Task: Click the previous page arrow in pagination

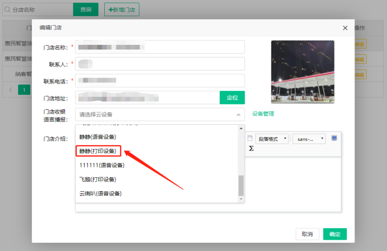Action: pos(11,90)
